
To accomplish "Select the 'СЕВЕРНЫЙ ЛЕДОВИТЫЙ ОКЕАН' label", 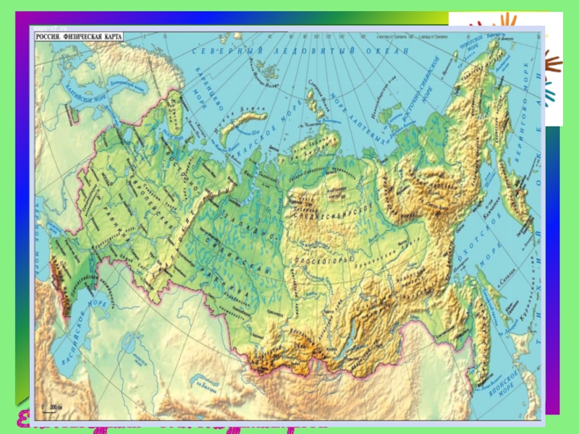I will pyautogui.click(x=300, y=51).
